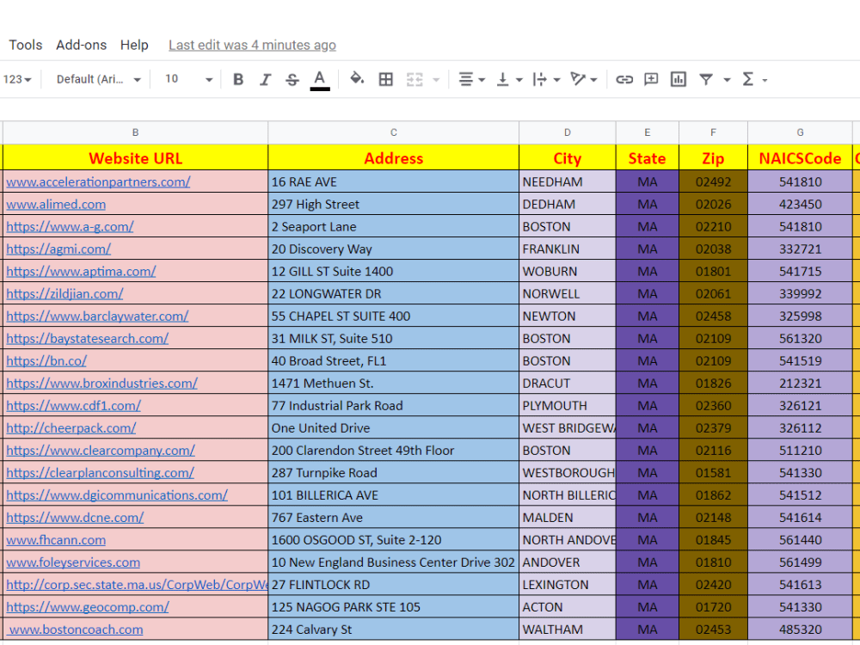Open the Help menu
This screenshot has height=645, width=860.
tap(134, 45)
